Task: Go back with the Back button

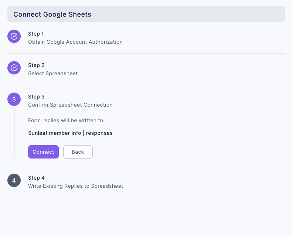Action: 78,152
